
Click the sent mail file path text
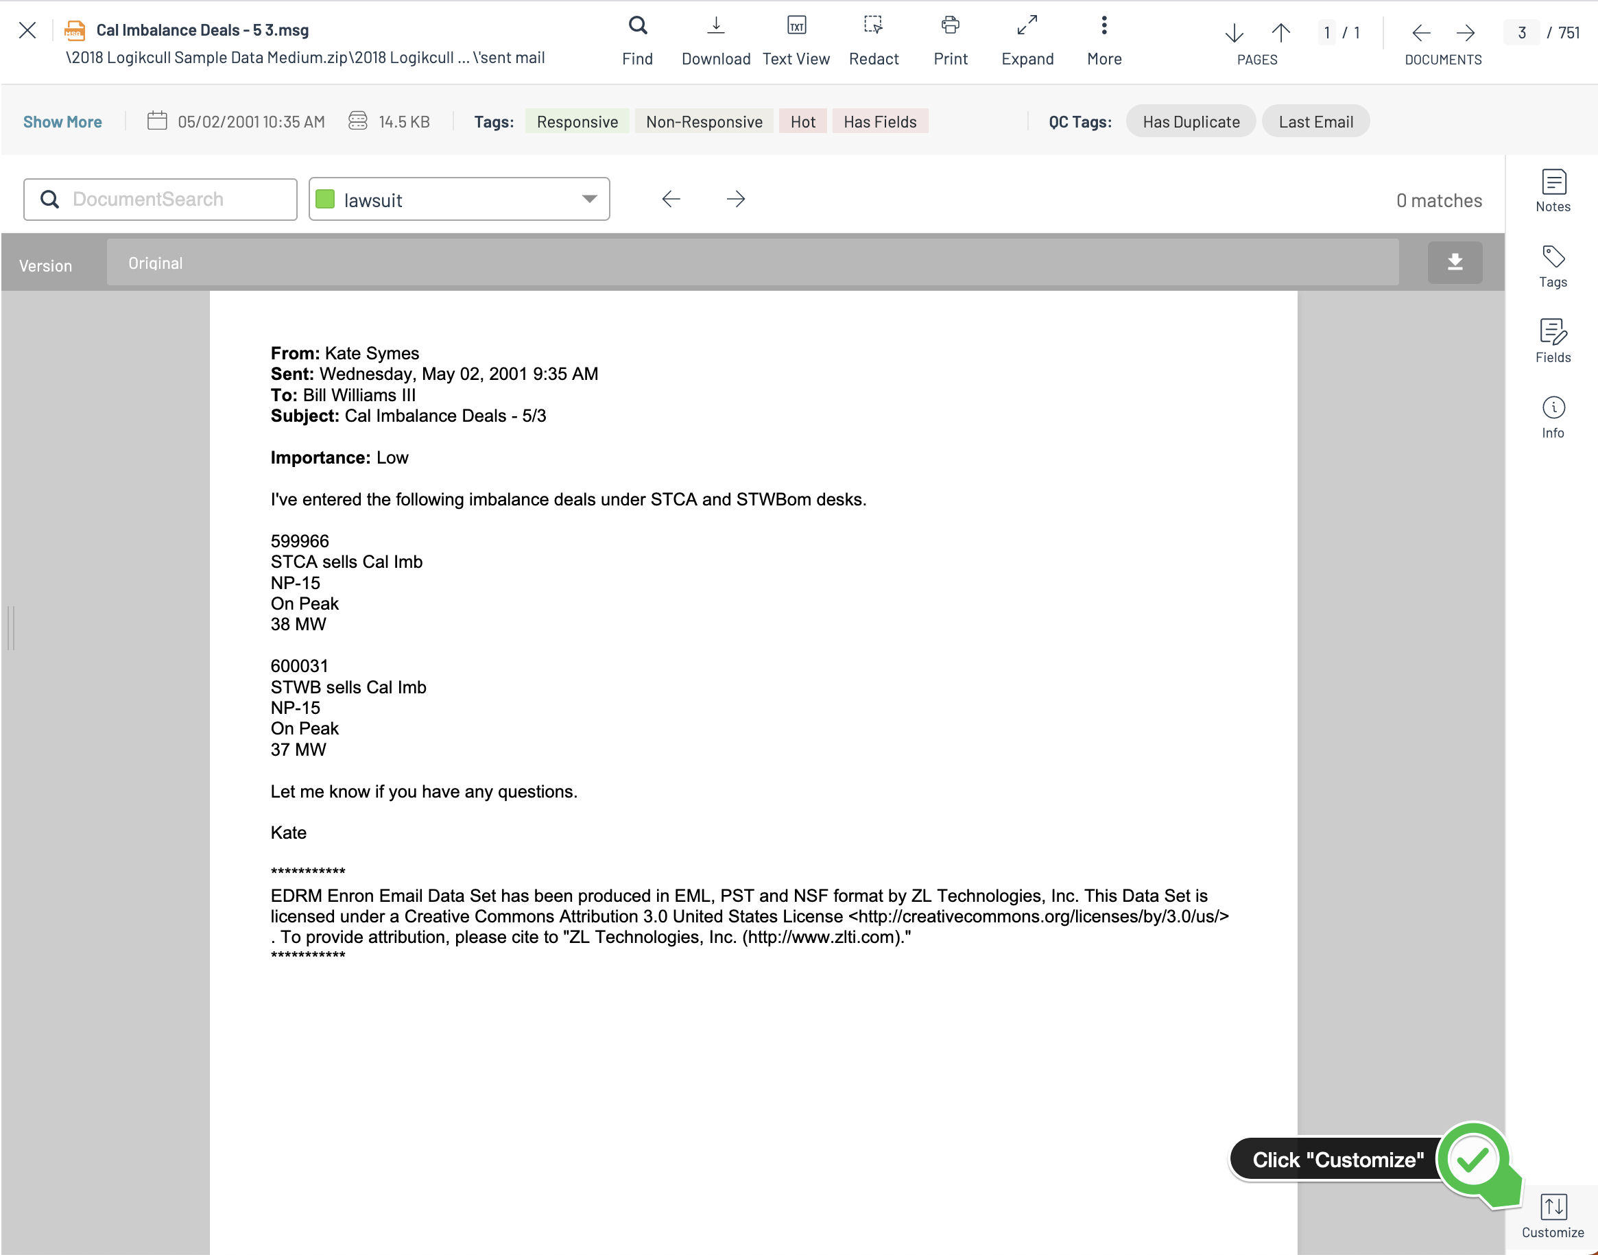pyautogui.click(x=305, y=58)
